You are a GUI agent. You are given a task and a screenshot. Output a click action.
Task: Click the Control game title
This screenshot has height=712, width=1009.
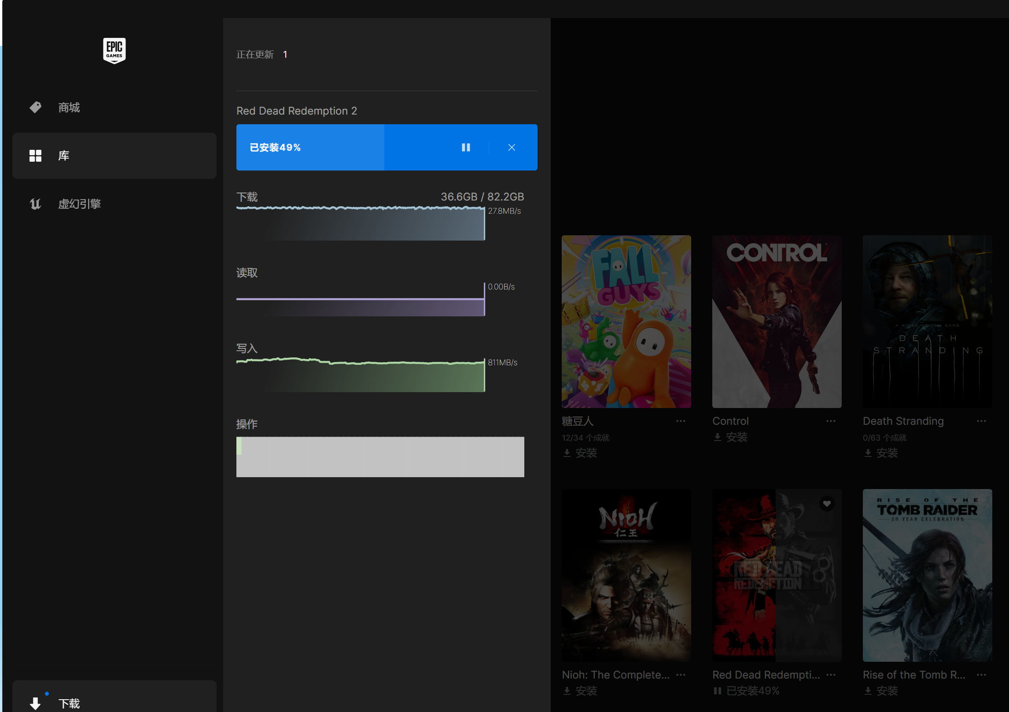[730, 421]
